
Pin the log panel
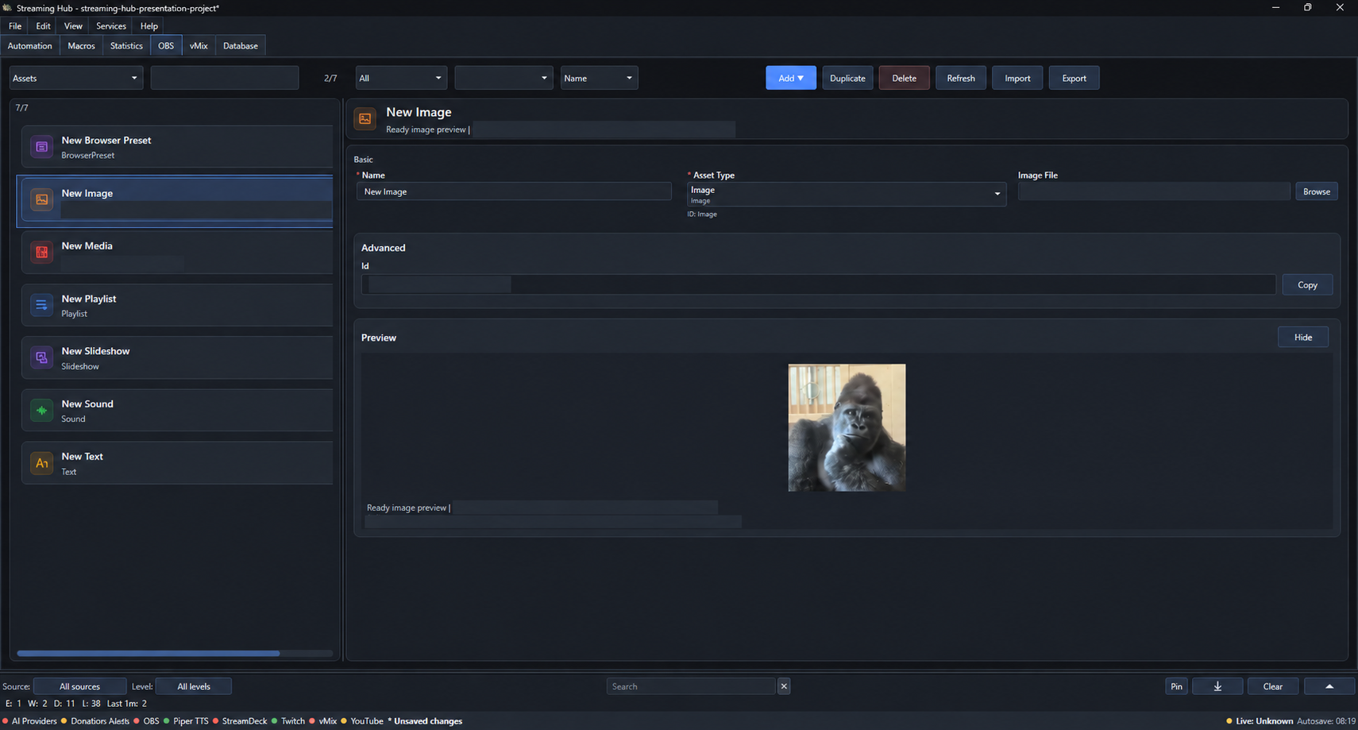1176,686
